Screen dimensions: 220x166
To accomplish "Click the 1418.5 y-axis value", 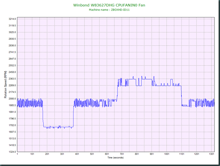I will (12, 145).
